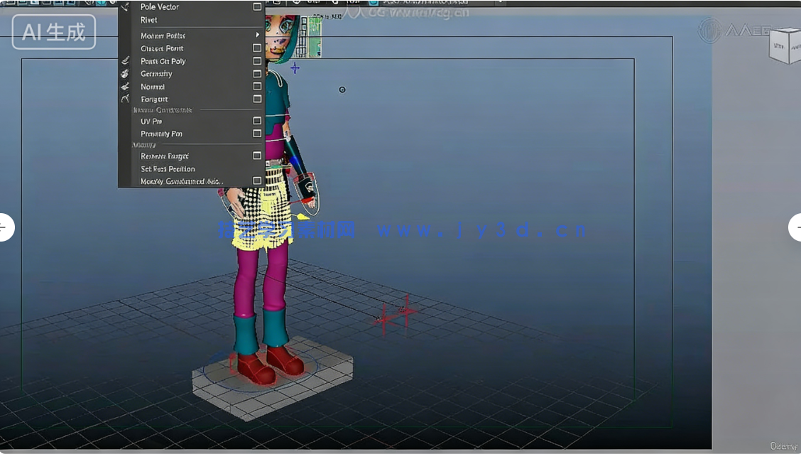The image size is (801, 459).
Task: Click the Pole Vector constraint icon
Action: click(125, 7)
